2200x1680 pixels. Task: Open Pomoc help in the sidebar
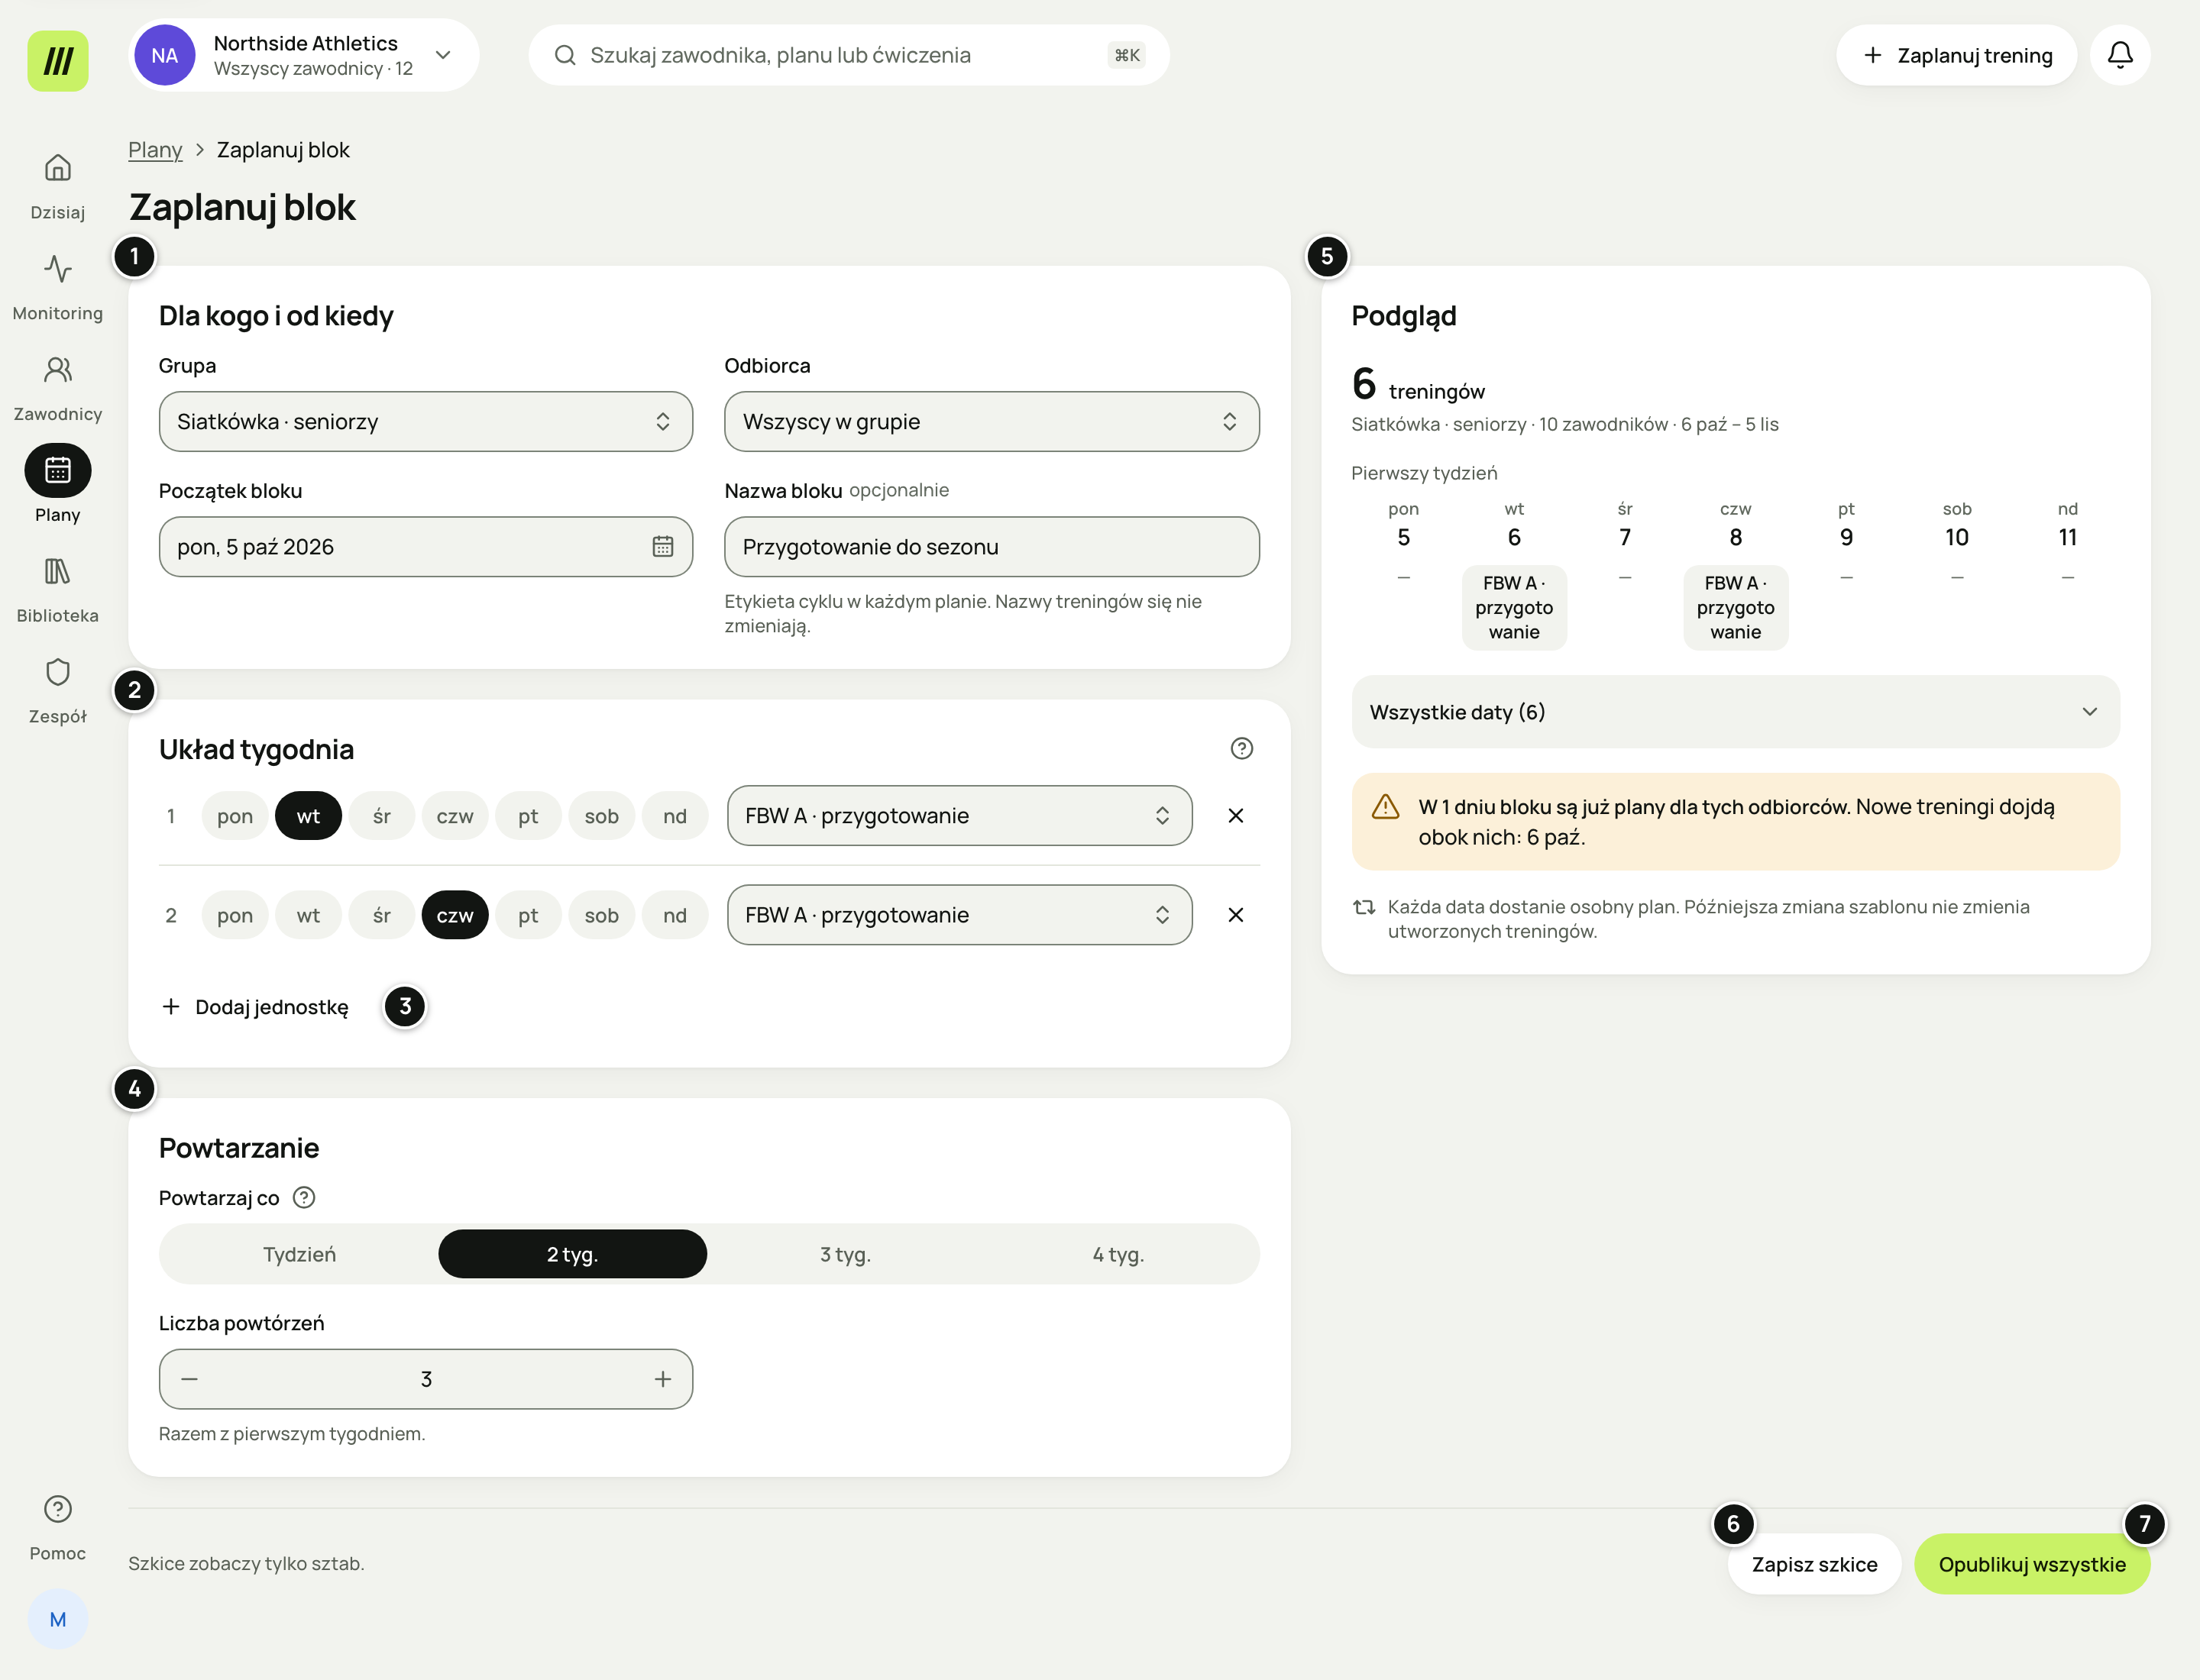tap(57, 1526)
